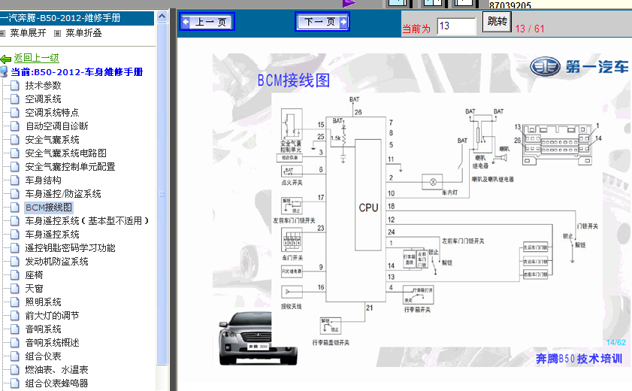This screenshot has width=632, height=391.
Task: Click document icon beside 遥控钥匙密码学习功能
Action: [x=14, y=248]
